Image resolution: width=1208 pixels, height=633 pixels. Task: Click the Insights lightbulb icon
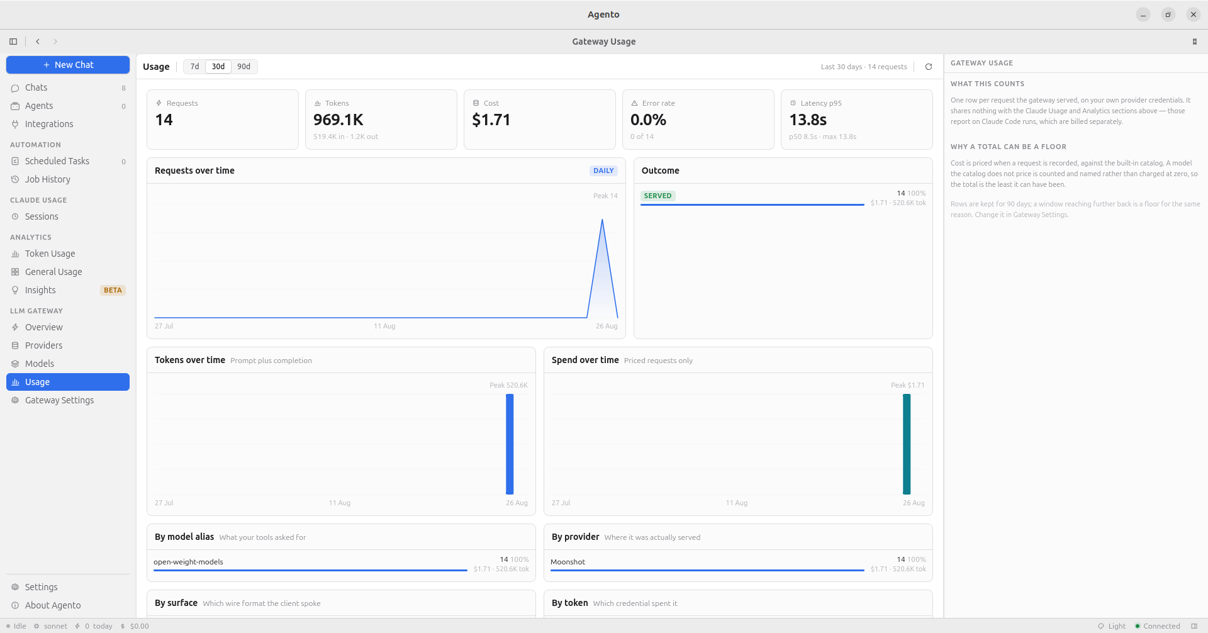[15, 291]
